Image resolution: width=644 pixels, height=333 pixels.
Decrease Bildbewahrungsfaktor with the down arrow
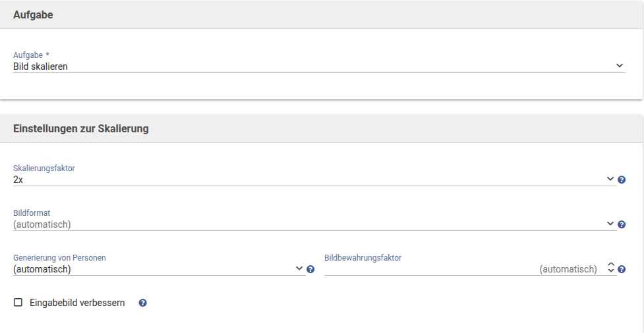pos(610,272)
